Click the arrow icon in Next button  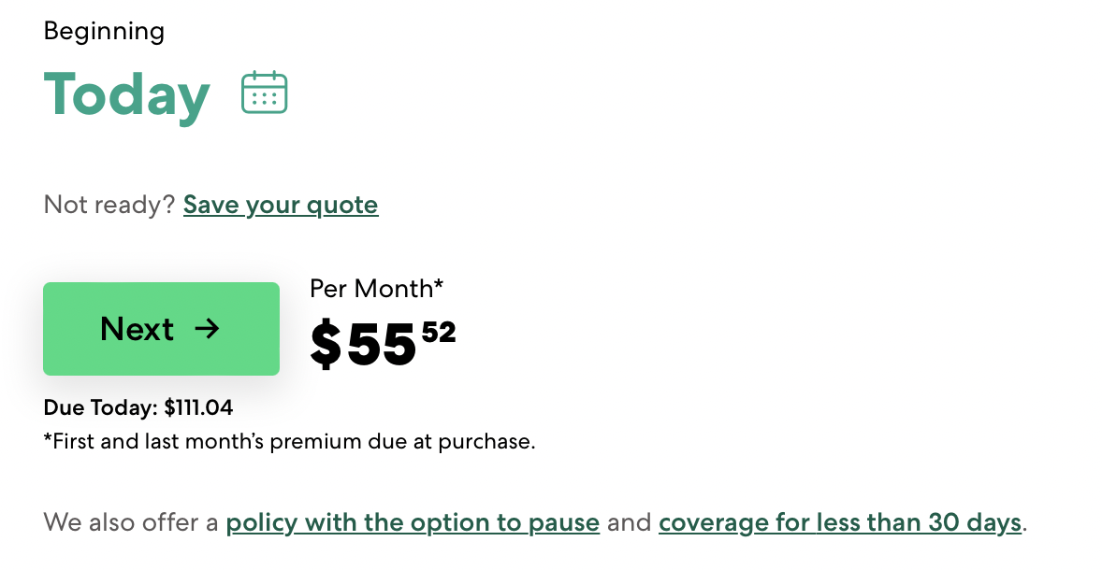point(207,328)
